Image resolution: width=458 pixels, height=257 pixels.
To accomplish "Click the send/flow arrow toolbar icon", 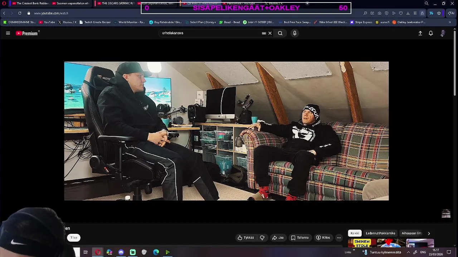I will (394, 13).
